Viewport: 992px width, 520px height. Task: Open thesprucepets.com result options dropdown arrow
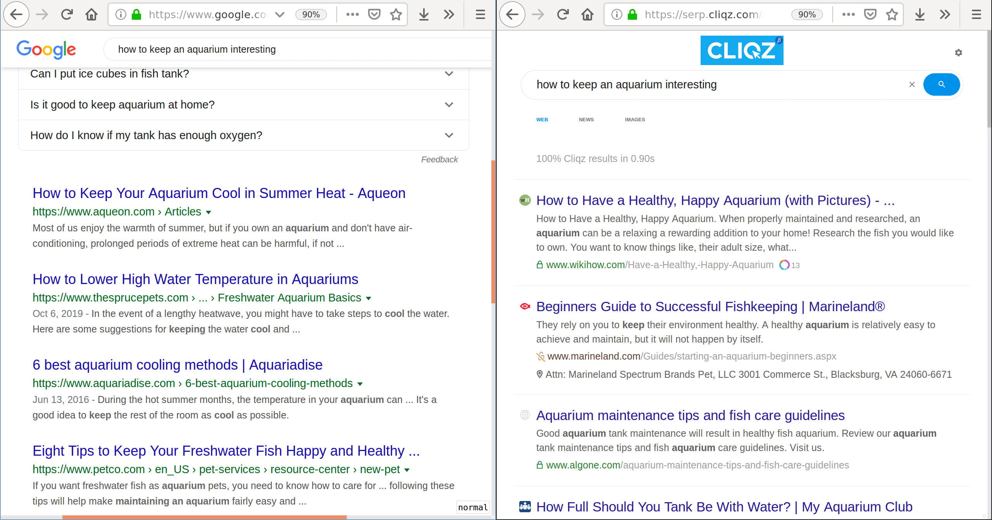[x=369, y=298]
